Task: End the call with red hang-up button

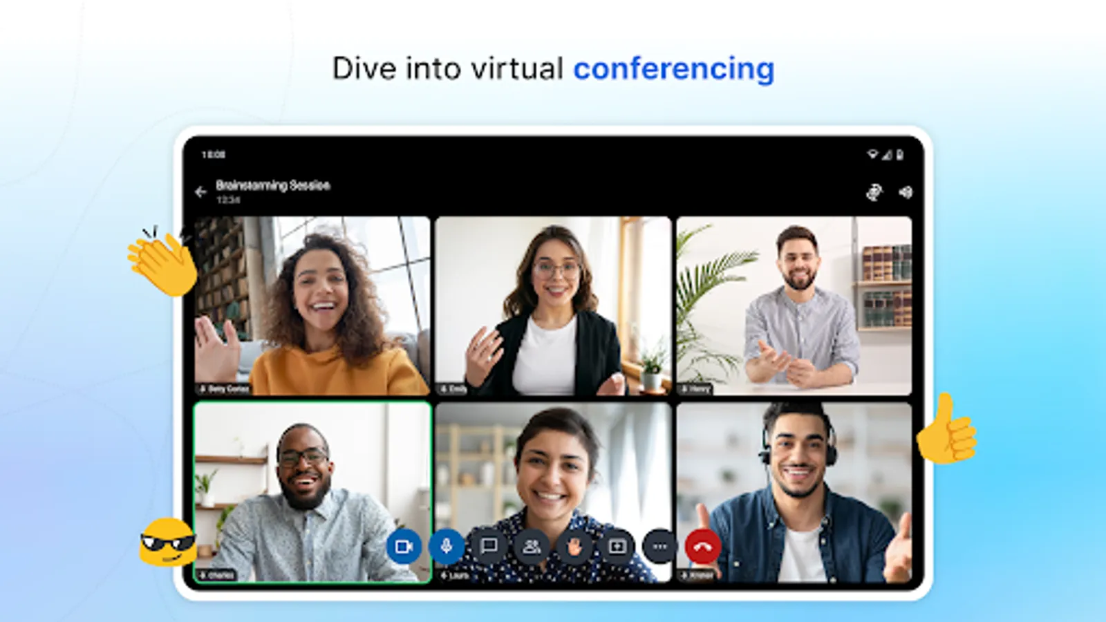Action: [703, 547]
